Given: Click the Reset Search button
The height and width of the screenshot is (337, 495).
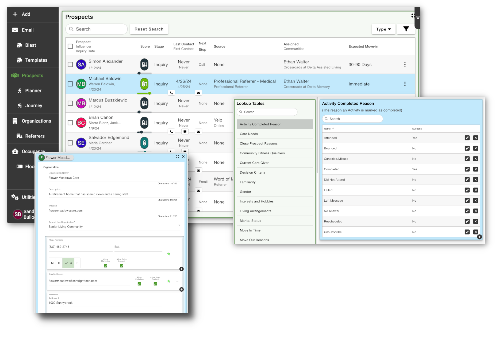Looking at the screenshot, I should point(149,29).
